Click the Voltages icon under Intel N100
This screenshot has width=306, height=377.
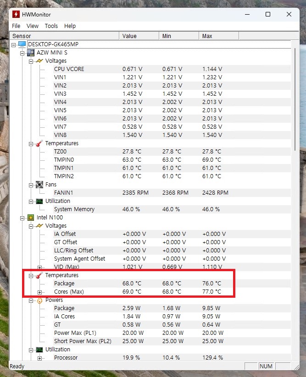[39, 226]
